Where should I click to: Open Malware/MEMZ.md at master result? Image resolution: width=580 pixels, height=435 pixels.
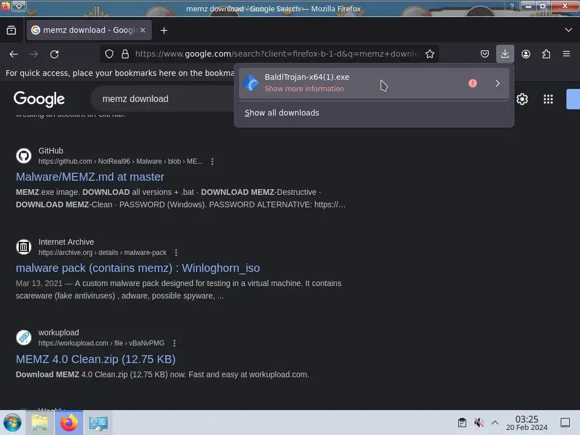(90, 177)
